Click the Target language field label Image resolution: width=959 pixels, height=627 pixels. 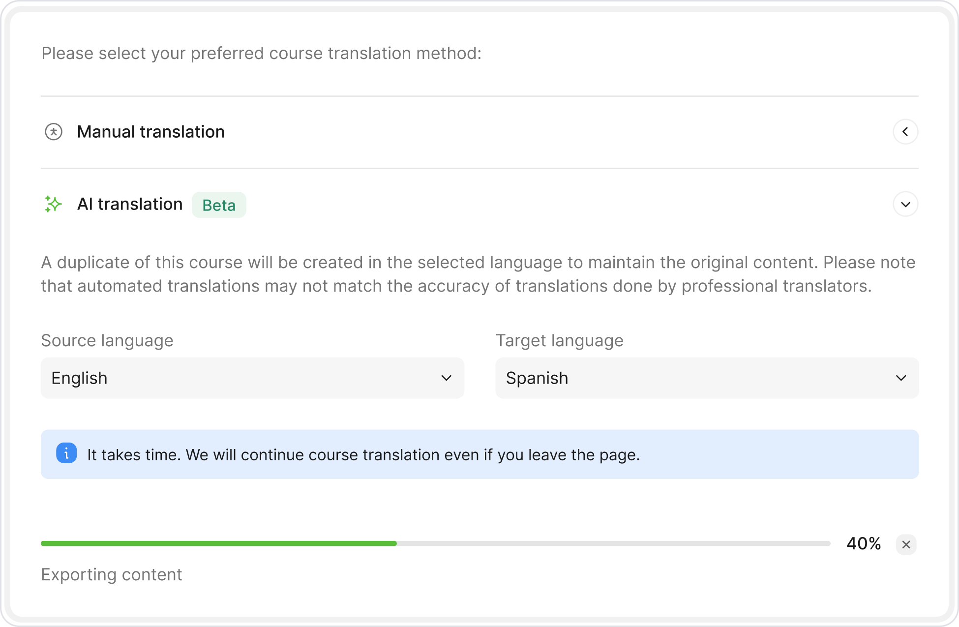559,340
